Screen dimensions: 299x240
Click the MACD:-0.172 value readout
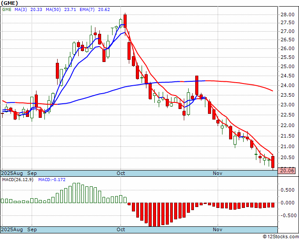pyautogui.click(x=52, y=180)
